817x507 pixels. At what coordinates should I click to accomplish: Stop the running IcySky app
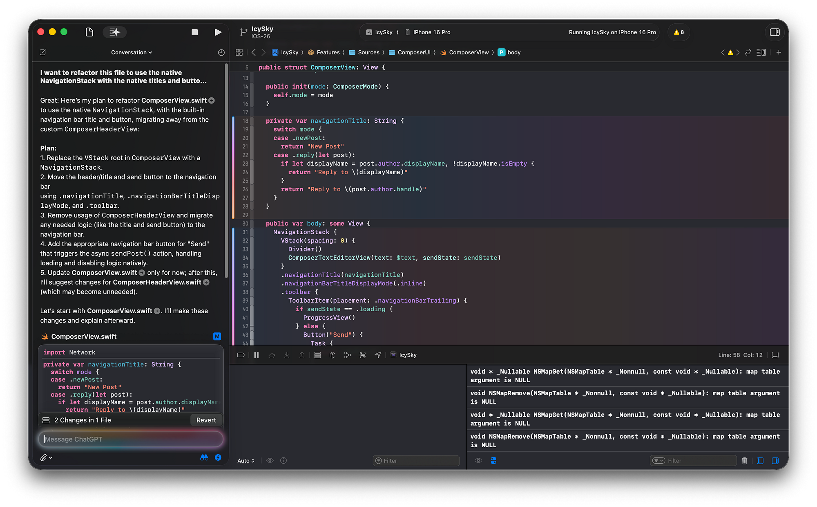click(x=195, y=32)
